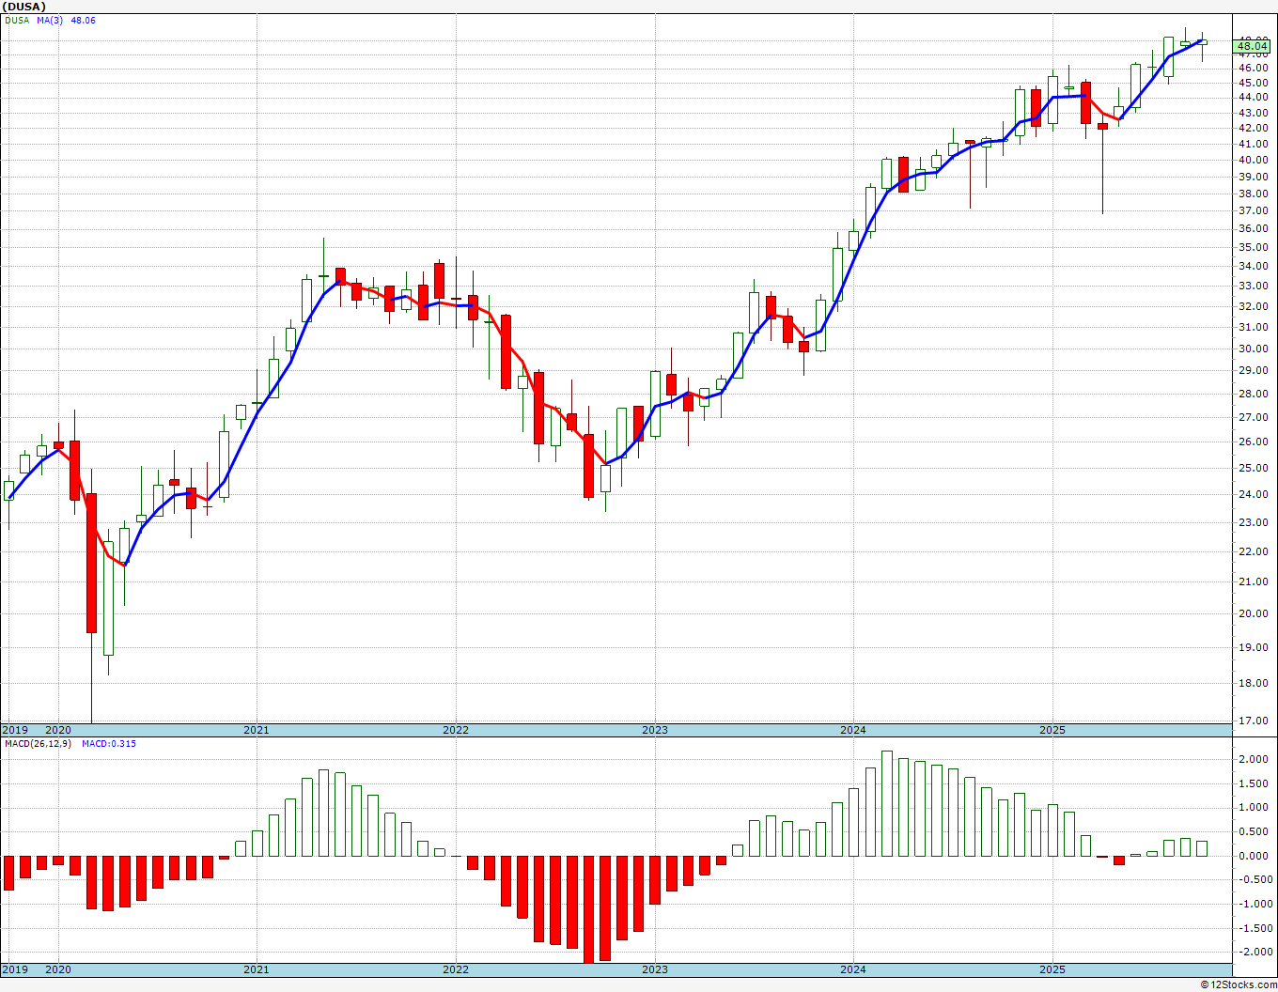Image resolution: width=1278 pixels, height=992 pixels.
Task: Click 2023 on the MACD panel time axis
Action: pyautogui.click(x=655, y=969)
